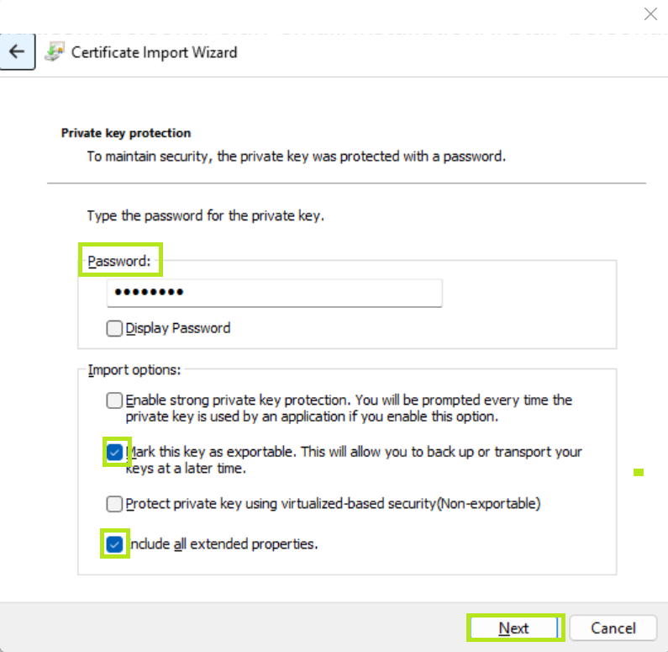Click the Import options: group label
The height and width of the screenshot is (652, 668).
click(134, 369)
